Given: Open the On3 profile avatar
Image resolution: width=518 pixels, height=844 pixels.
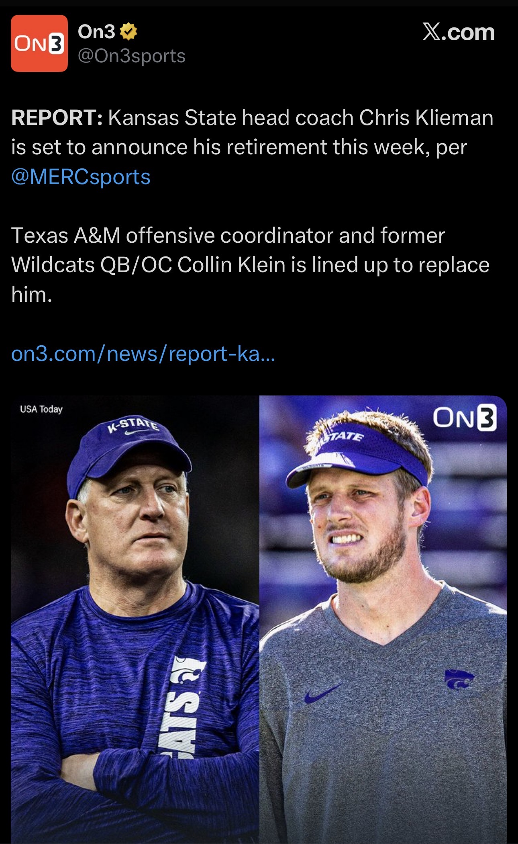Looking at the screenshot, I should (x=39, y=43).
